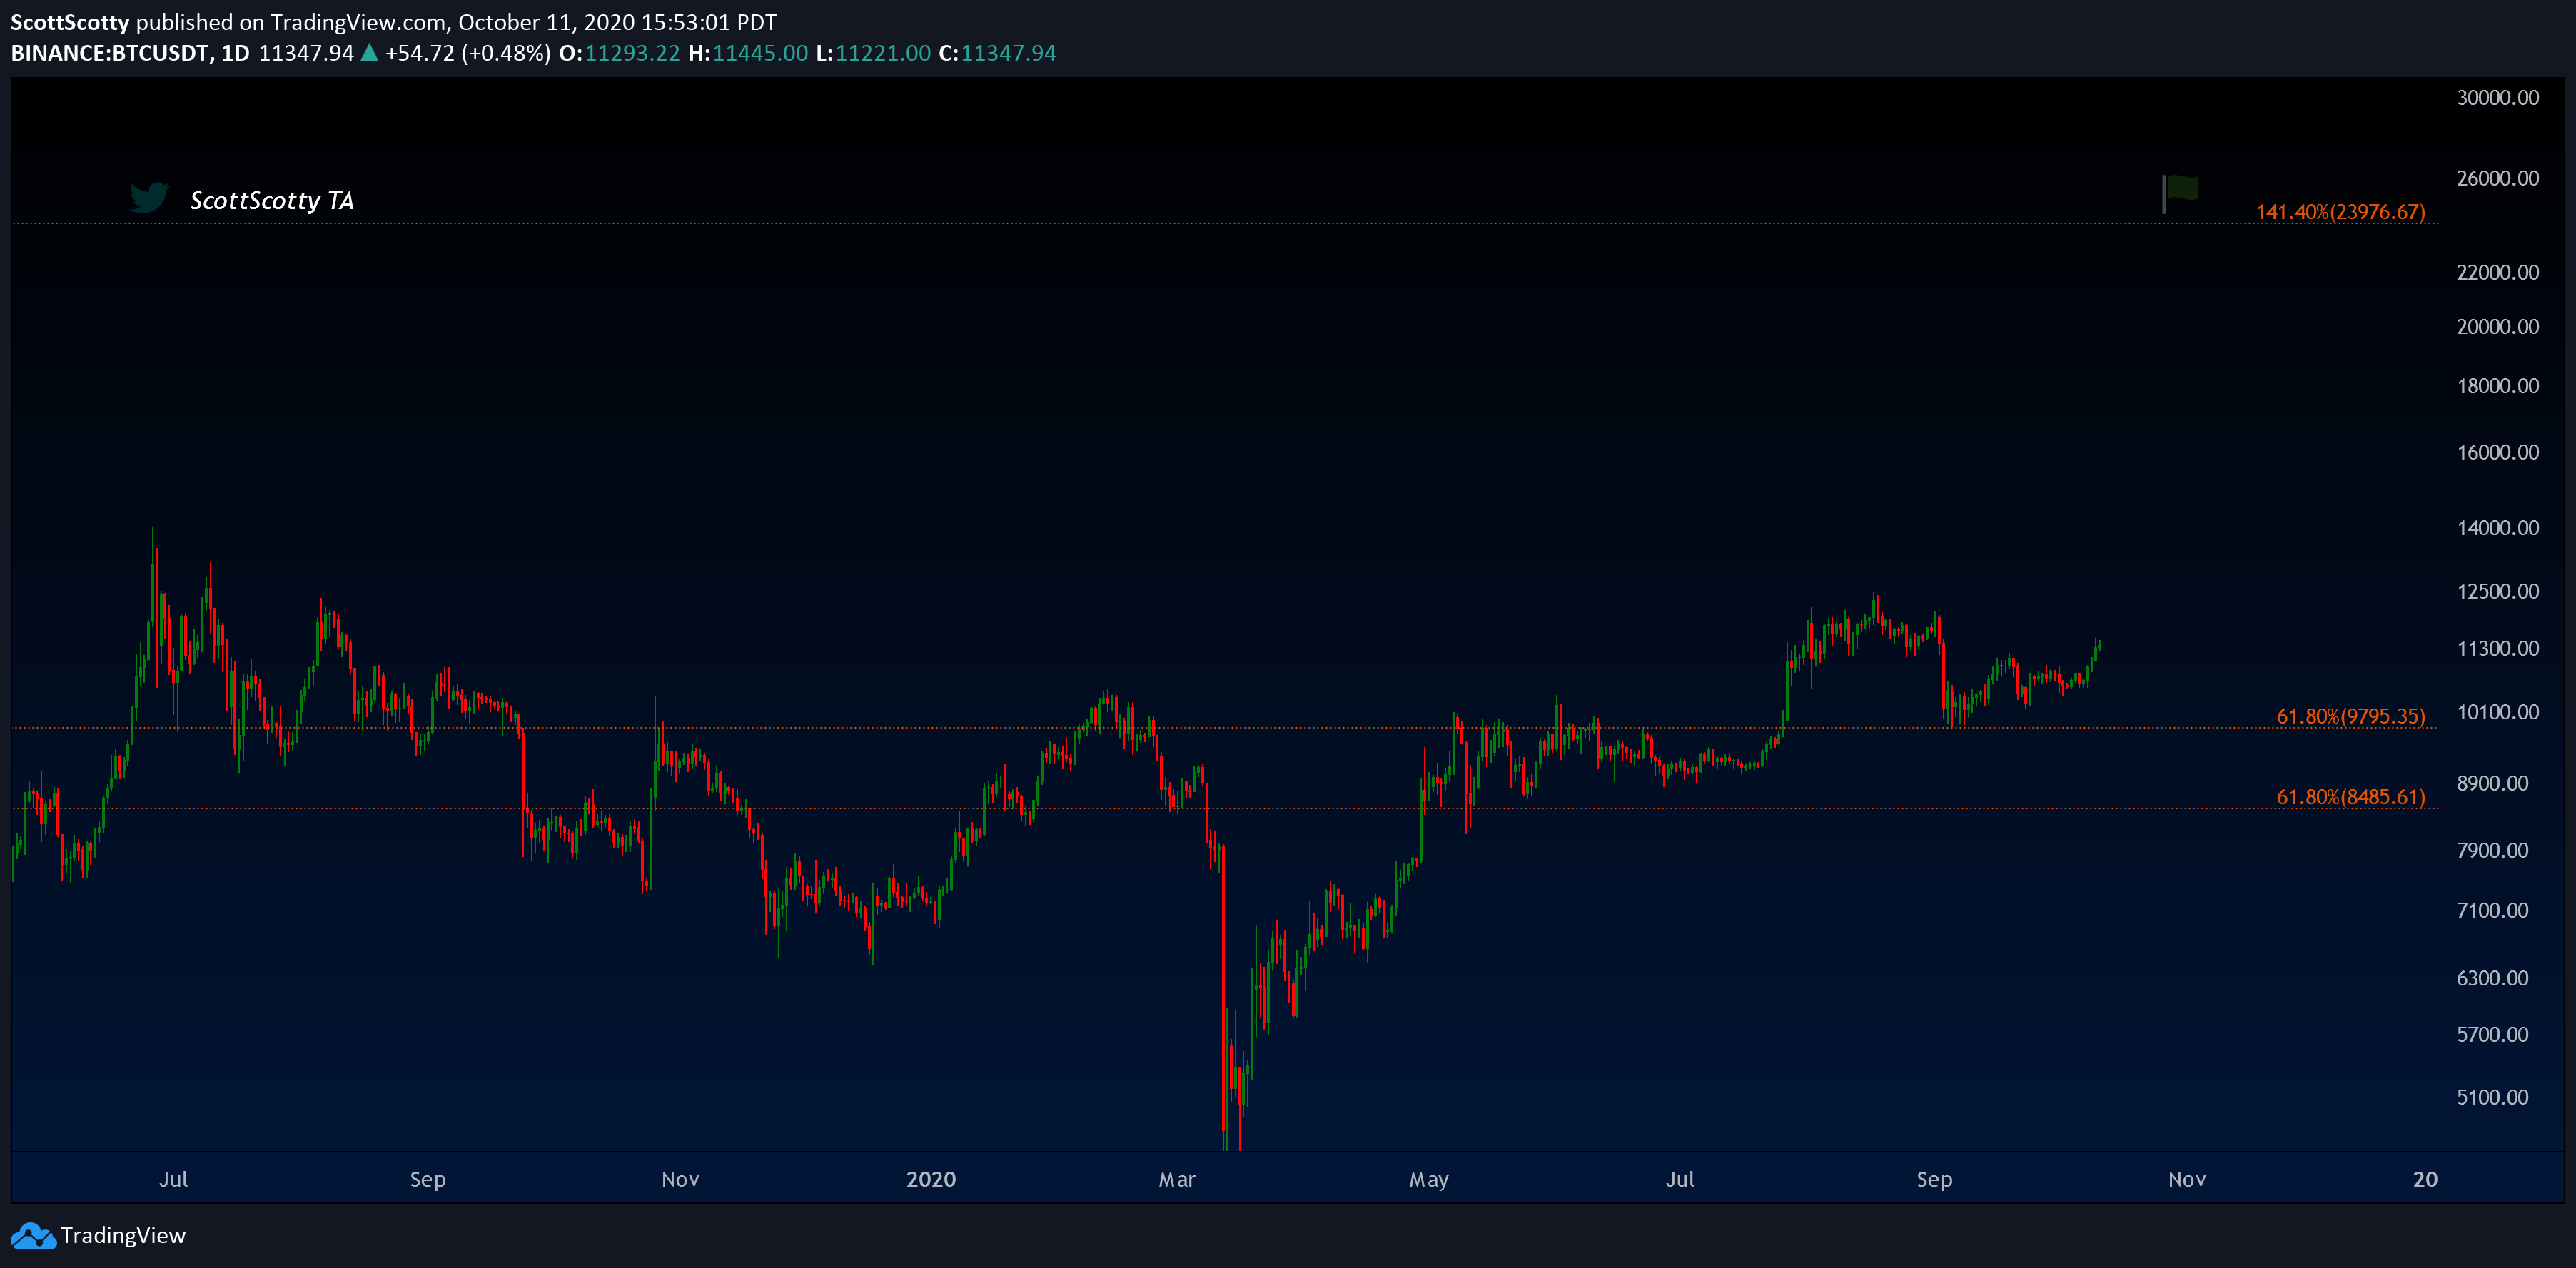Click the Nov label right of Sep 2020
The height and width of the screenshot is (1268, 2576).
pos(2186,1179)
